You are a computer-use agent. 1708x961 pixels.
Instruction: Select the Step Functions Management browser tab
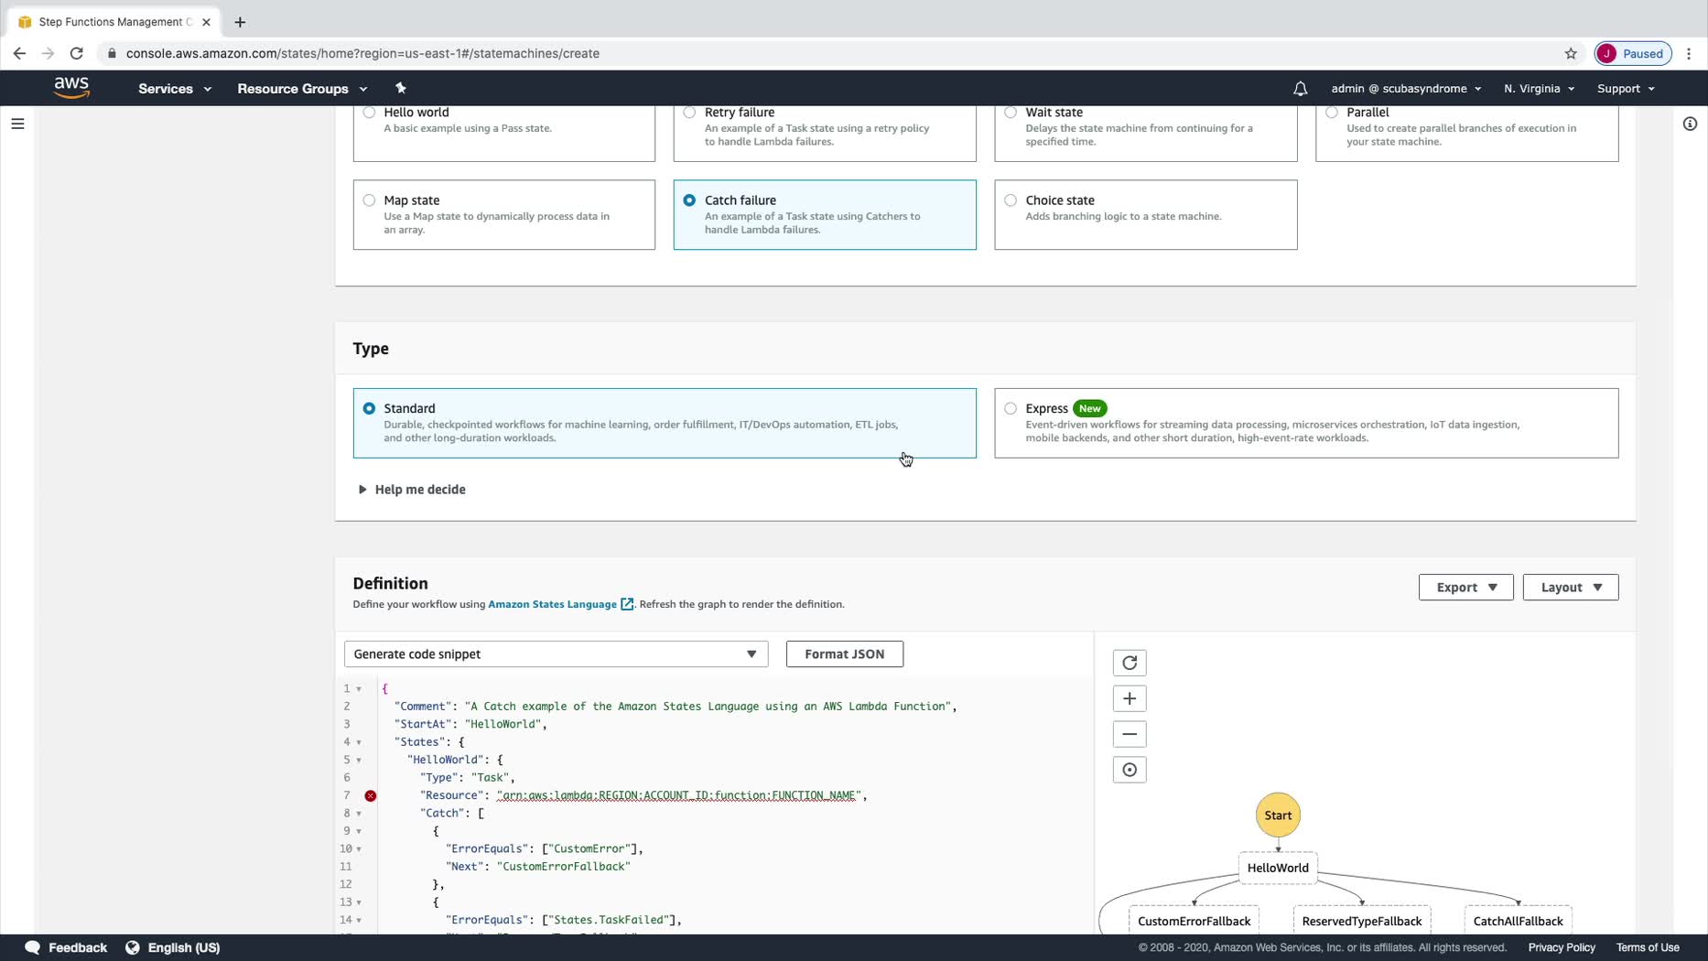point(114,22)
